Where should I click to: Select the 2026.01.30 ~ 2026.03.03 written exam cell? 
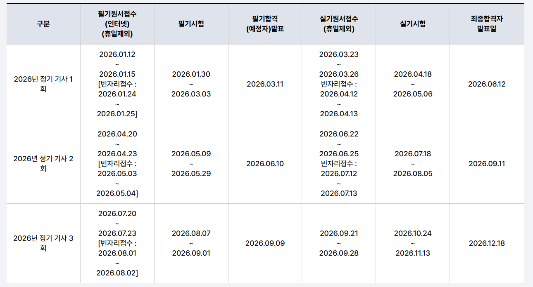[191, 84]
